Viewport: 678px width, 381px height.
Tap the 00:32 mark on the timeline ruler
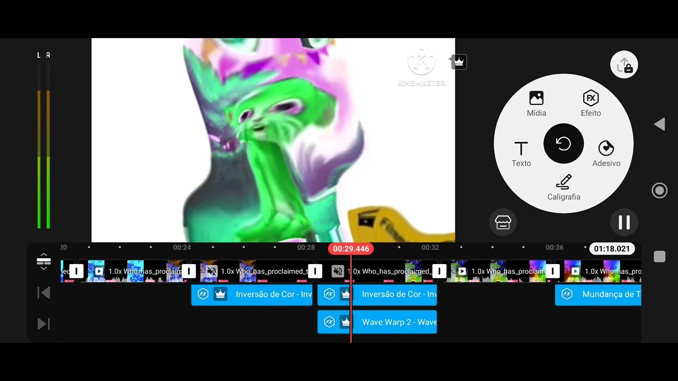(430, 247)
